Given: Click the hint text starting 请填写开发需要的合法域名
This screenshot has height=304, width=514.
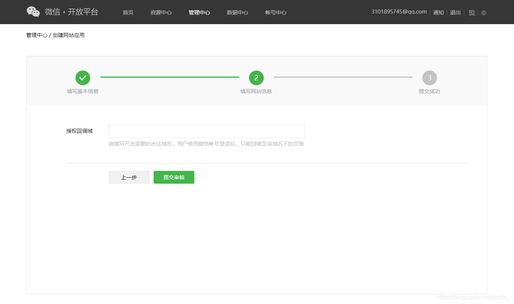Looking at the screenshot, I should (206, 144).
